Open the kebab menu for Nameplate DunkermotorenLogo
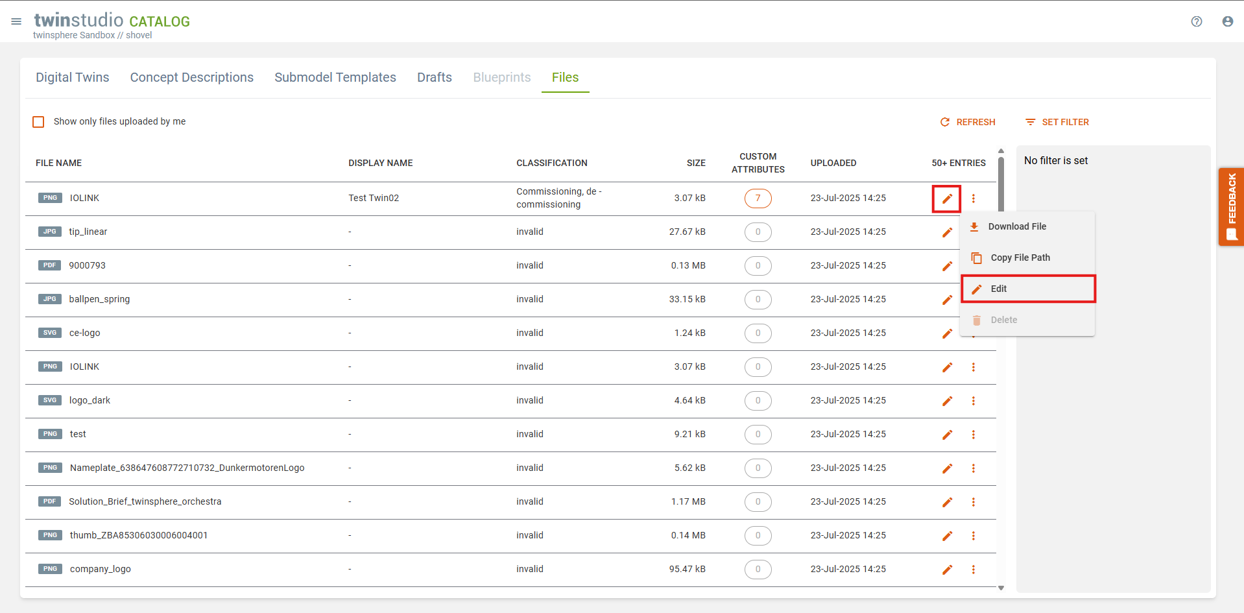This screenshot has height=613, width=1244. (973, 468)
